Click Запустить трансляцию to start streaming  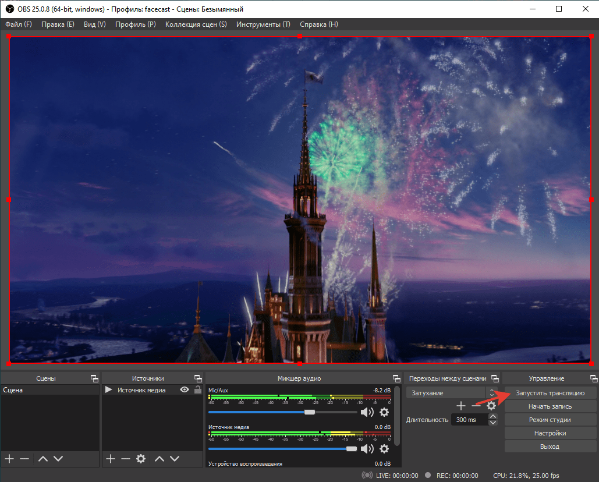(x=550, y=393)
